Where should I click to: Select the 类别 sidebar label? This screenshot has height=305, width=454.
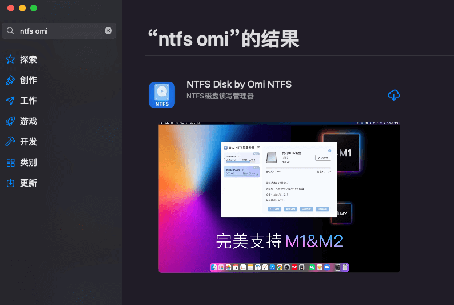(x=29, y=163)
